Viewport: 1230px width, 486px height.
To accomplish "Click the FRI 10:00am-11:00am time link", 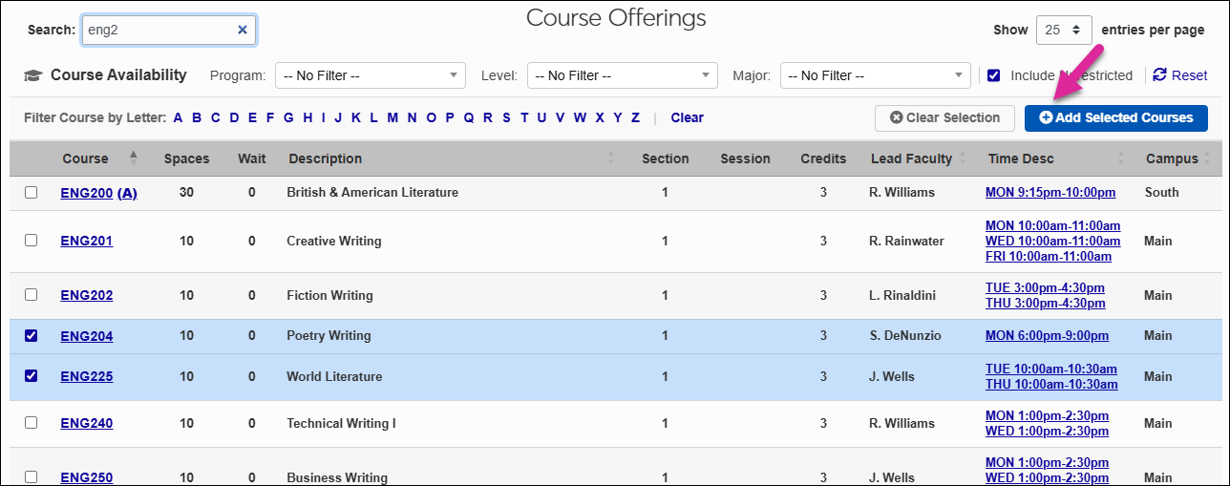I will pyautogui.click(x=1049, y=256).
